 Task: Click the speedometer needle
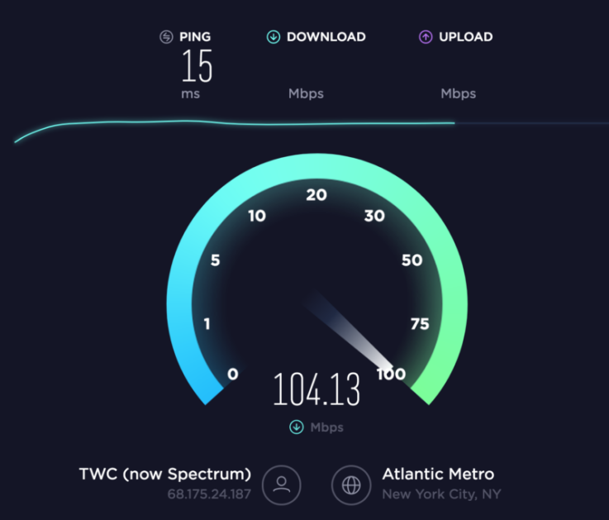click(350, 331)
